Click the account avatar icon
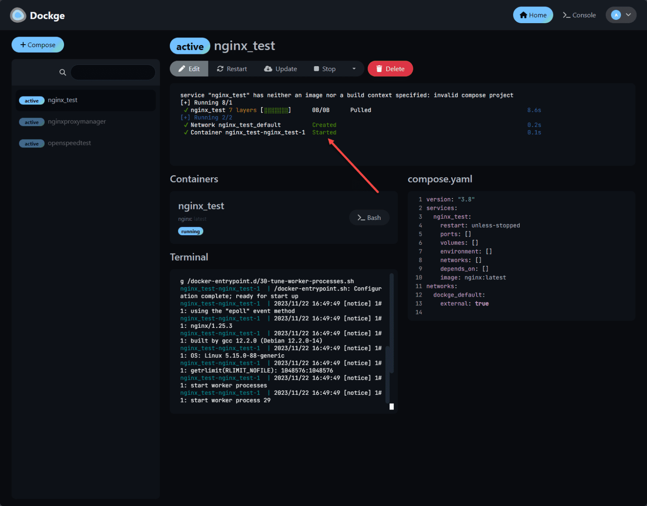 click(x=615, y=15)
